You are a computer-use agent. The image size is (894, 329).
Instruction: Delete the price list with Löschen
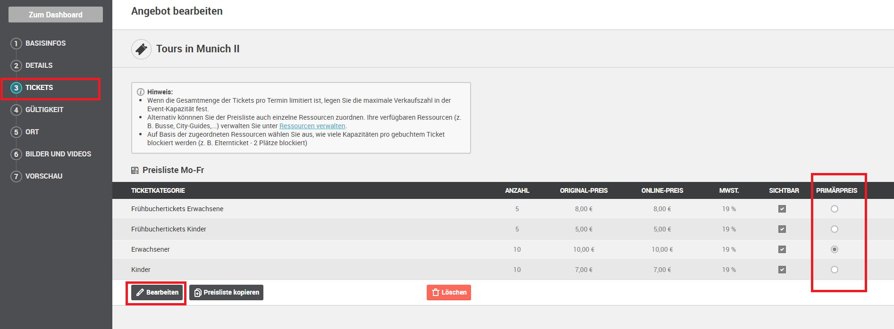point(449,292)
